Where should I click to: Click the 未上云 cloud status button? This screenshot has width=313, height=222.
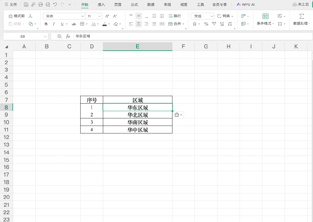301,5
